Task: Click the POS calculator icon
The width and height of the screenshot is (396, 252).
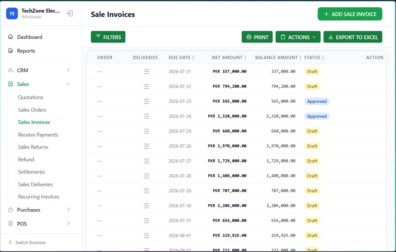Action: 11,224
